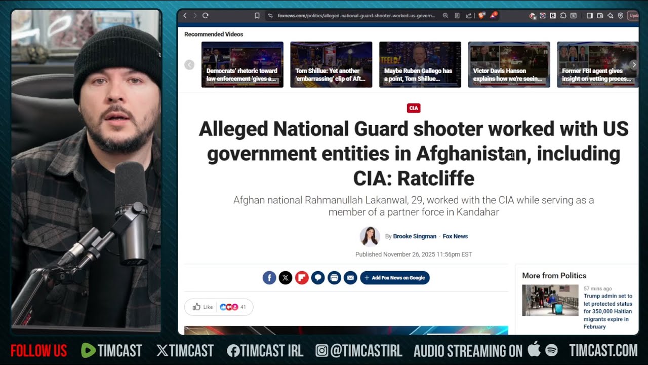Share the article on Facebook
The image size is (648, 365).
[x=269, y=278]
